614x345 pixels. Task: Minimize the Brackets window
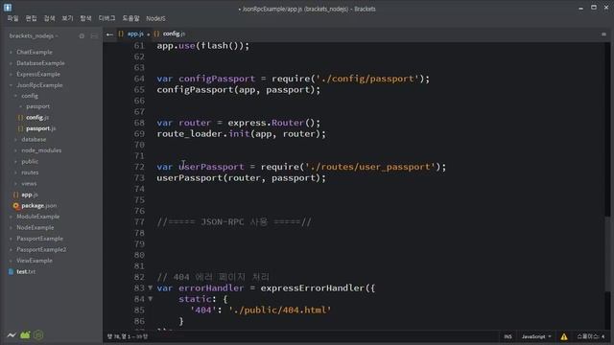[x=580, y=8]
